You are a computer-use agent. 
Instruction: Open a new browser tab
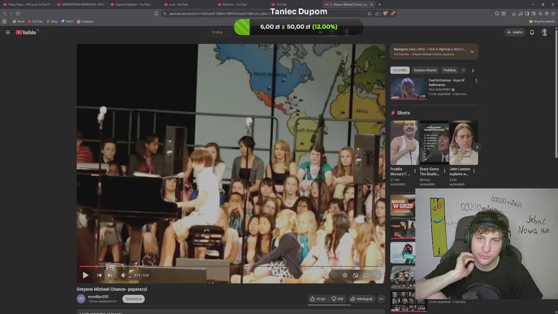pos(379,4)
